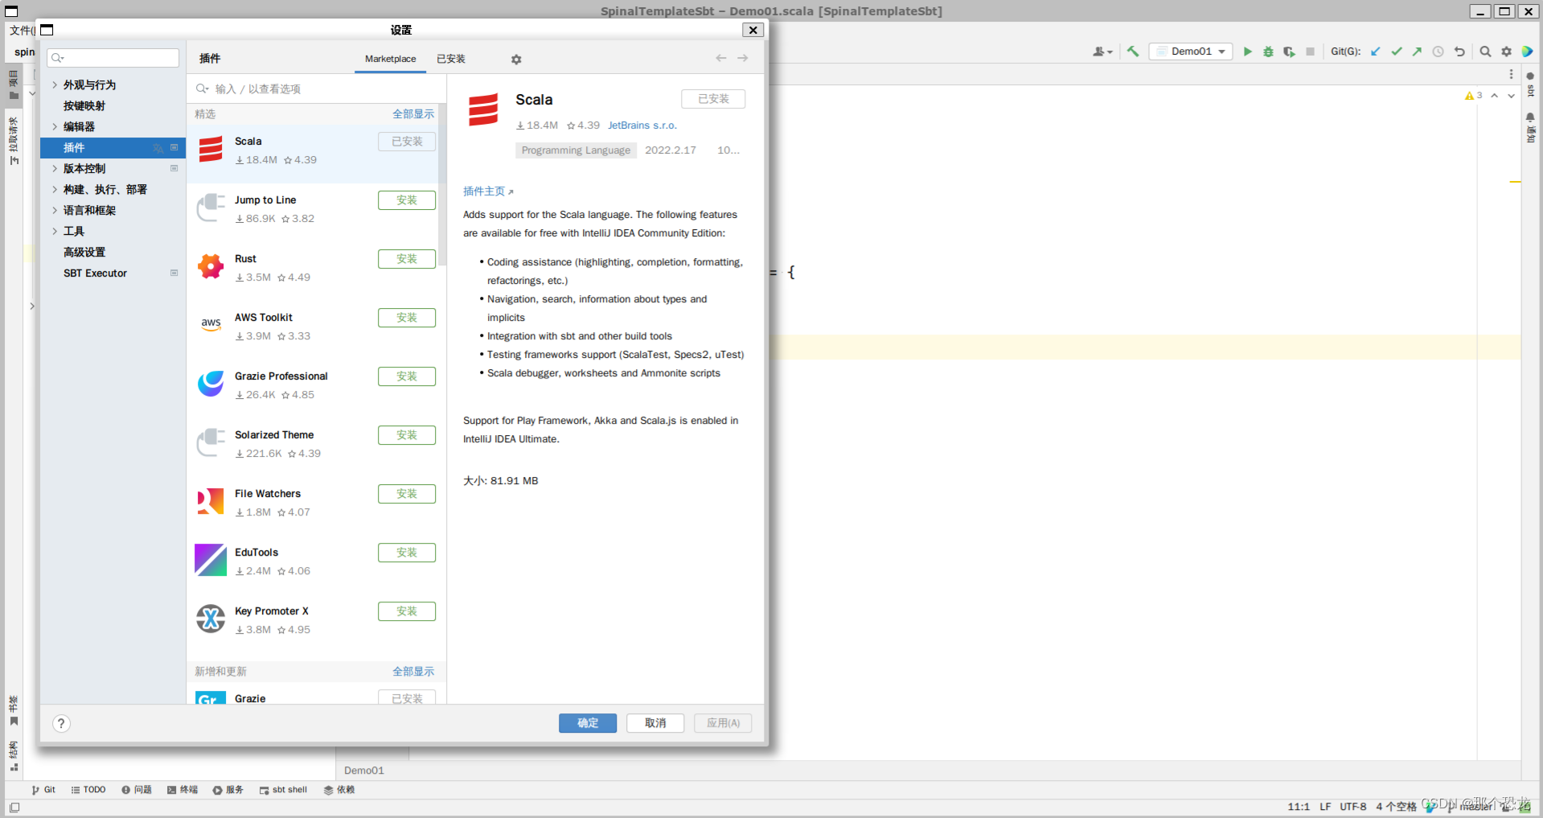This screenshot has width=1543, height=818.
Task: Open Git history clock icon
Action: pyautogui.click(x=1438, y=51)
